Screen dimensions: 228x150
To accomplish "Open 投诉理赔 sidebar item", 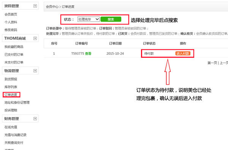I will 11,110.
